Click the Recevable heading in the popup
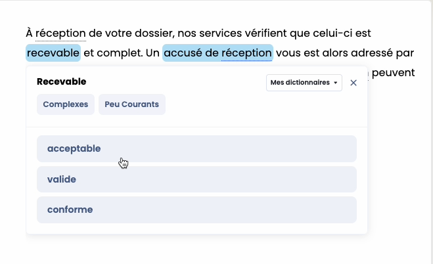Screen dimensions: 433x264 (62, 82)
